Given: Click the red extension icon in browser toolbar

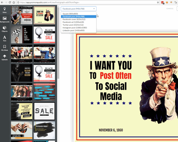Looking at the screenshot, I should 163,2.
